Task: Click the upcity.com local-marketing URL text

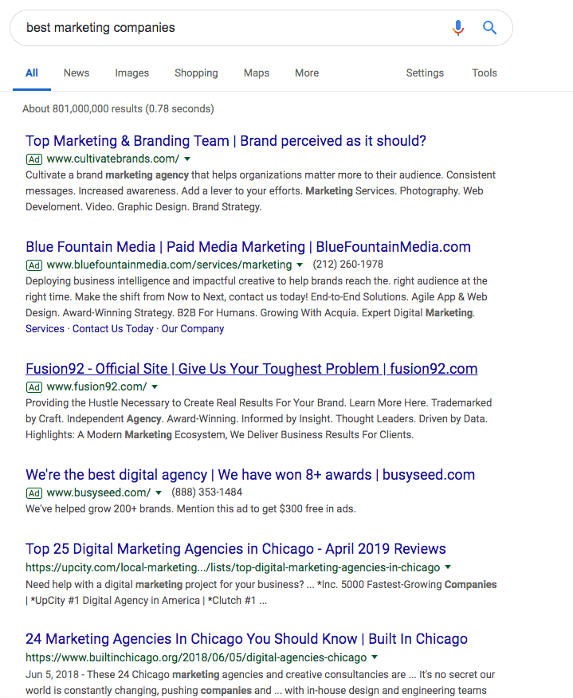Action: (x=233, y=567)
